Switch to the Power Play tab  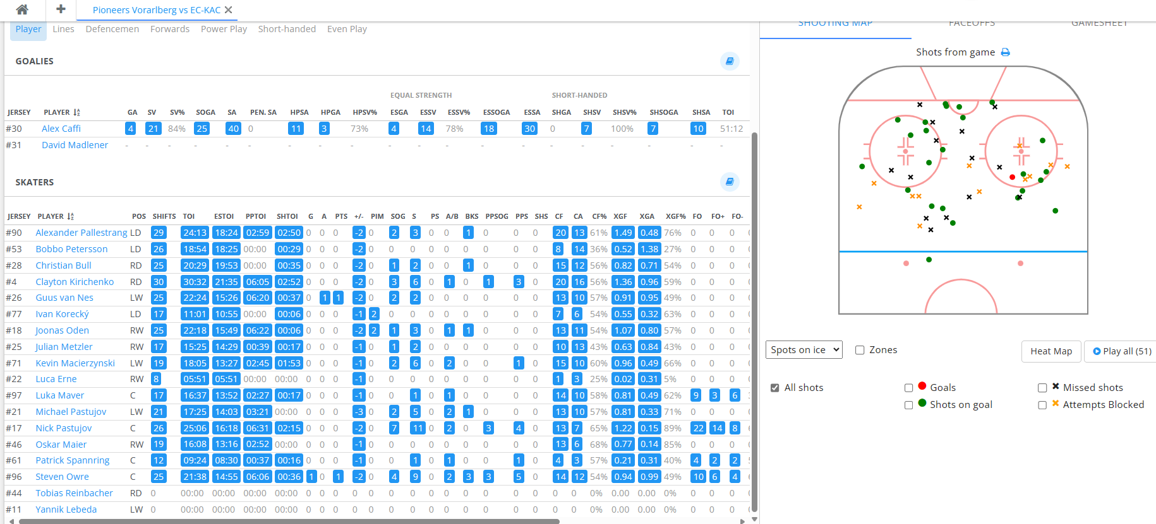coord(224,29)
